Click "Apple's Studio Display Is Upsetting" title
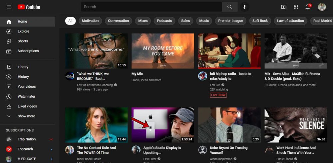 (x=162, y=150)
